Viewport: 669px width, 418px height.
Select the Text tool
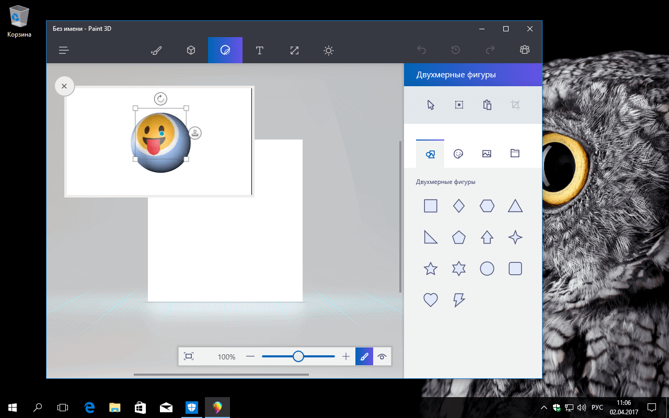pos(260,50)
